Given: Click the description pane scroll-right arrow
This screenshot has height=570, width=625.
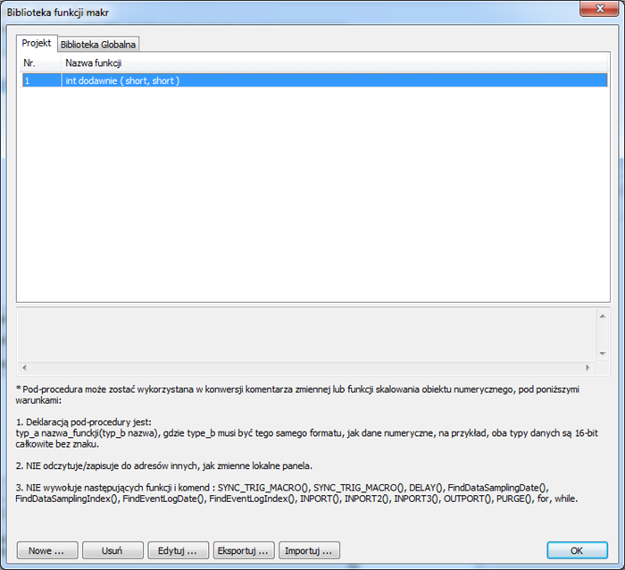Looking at the screenshot, I should (x=587, y=367).
